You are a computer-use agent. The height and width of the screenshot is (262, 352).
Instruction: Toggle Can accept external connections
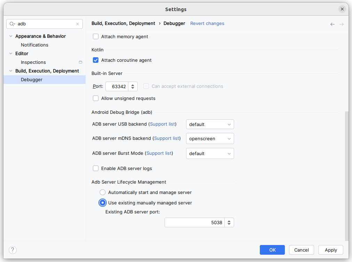[x=146, y=86]
